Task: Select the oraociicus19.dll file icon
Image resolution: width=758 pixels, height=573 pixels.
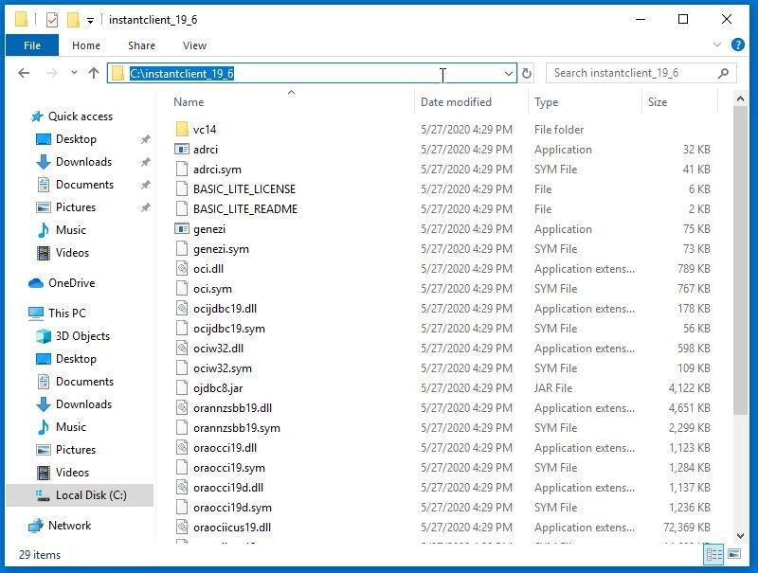Action: point(182,528)
